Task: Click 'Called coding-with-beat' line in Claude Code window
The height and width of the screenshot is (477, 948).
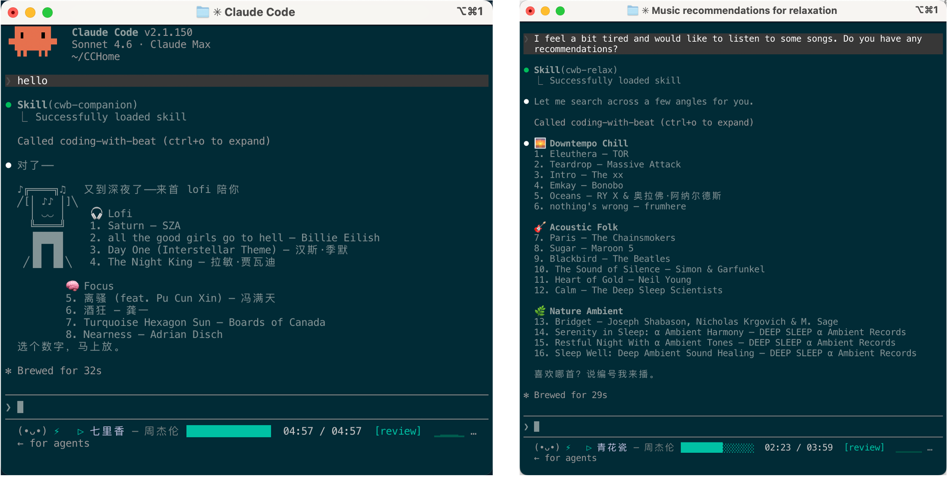Action: click(x=144, y=141)
